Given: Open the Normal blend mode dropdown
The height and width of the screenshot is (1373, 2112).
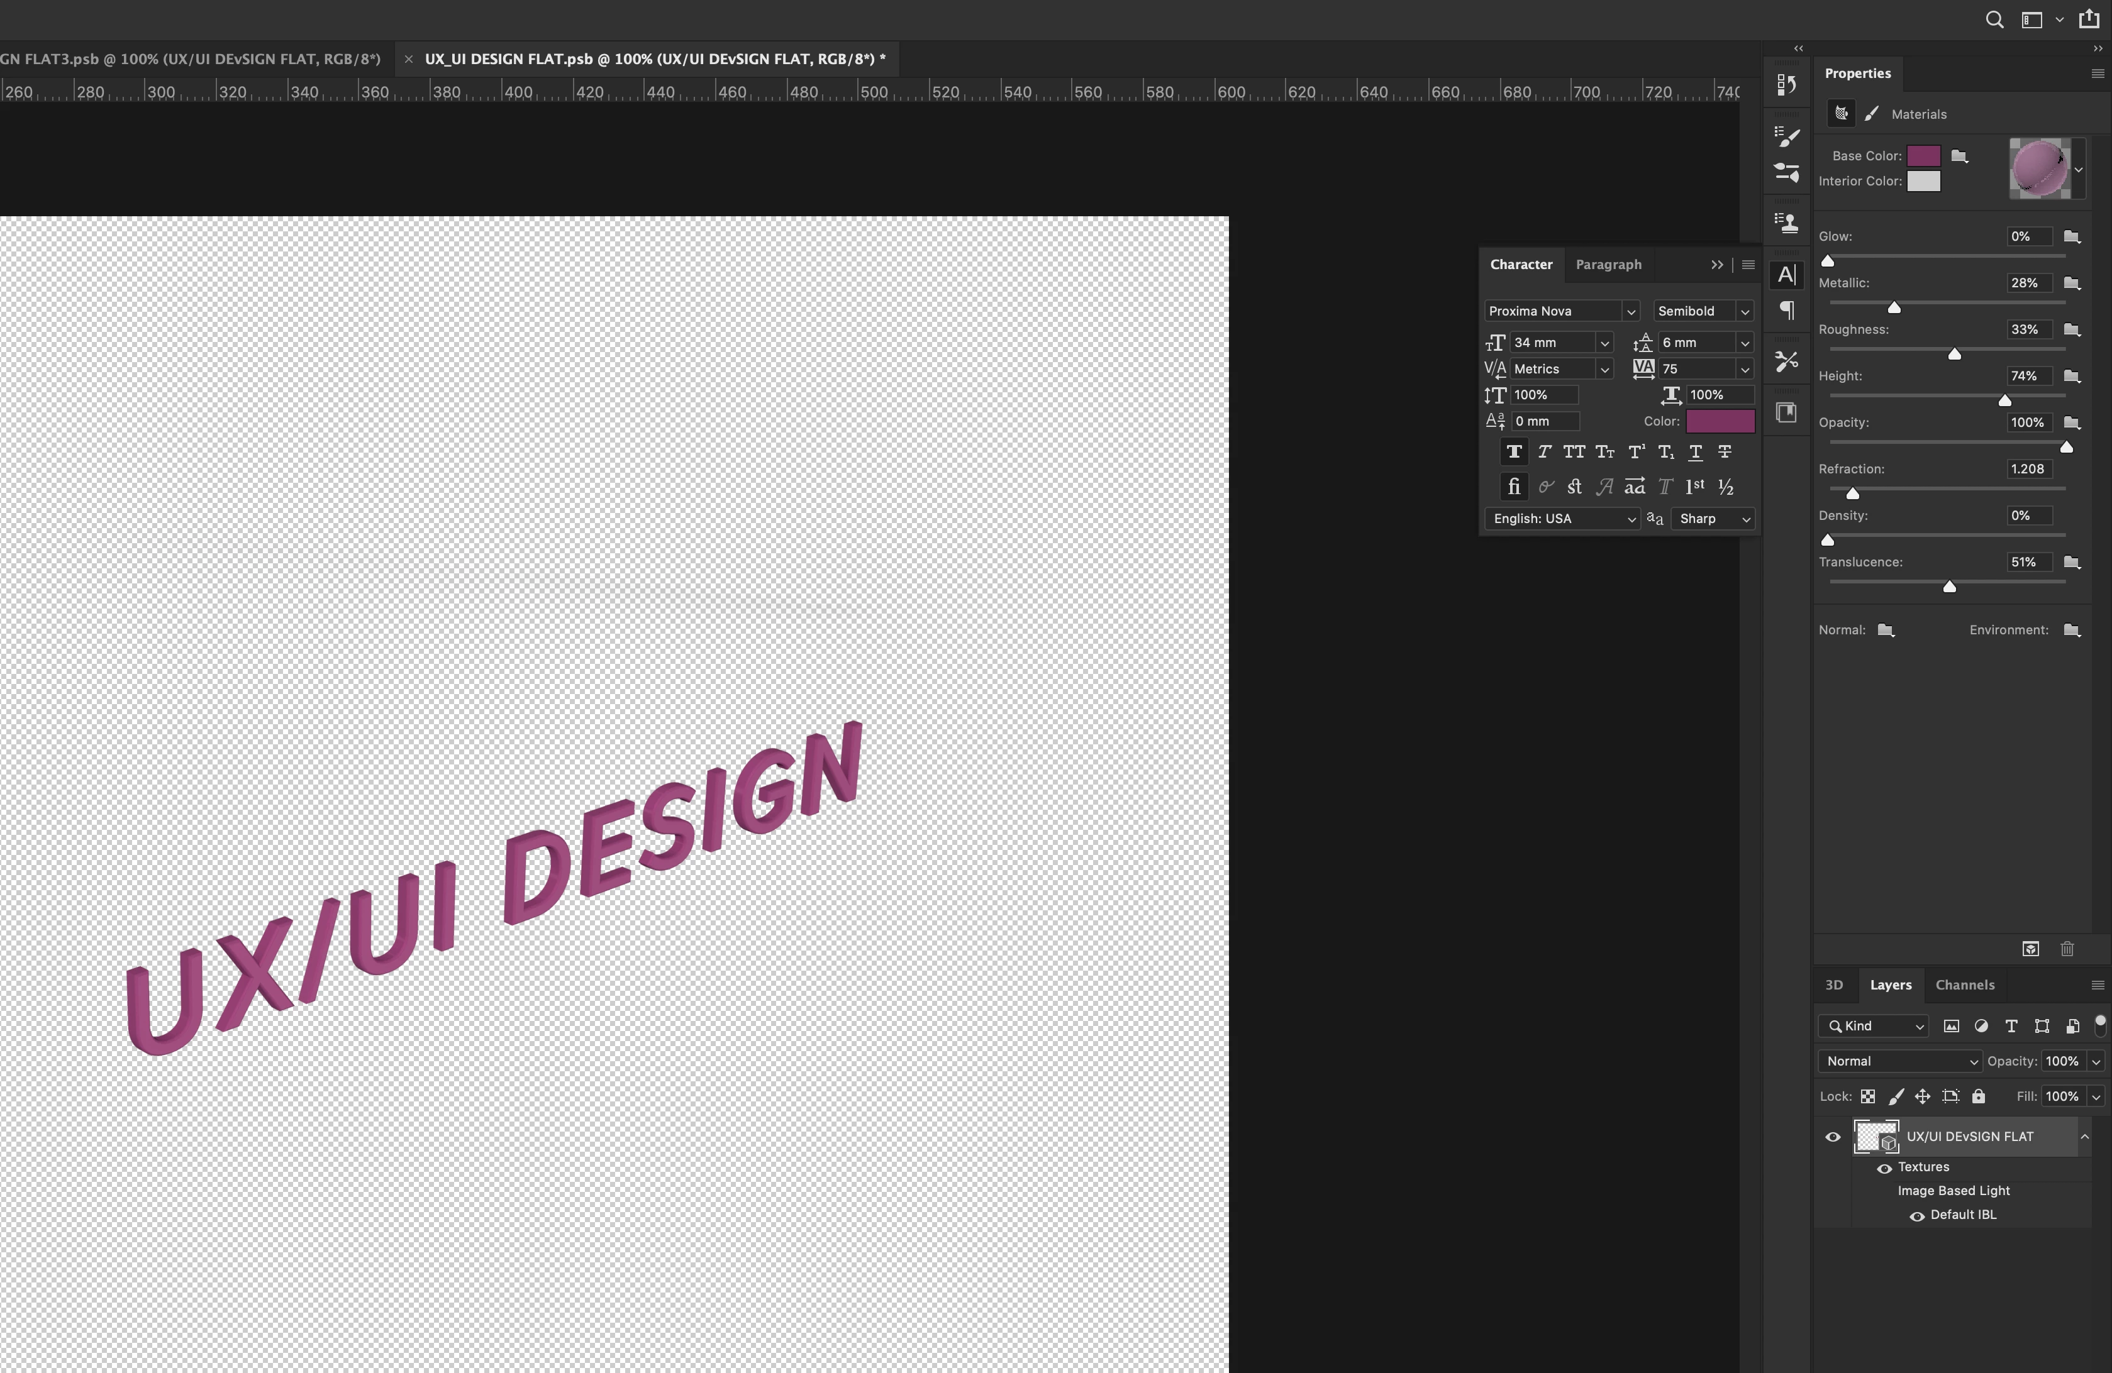Looking at the screenshot, I should [x=1899, y=1062].
